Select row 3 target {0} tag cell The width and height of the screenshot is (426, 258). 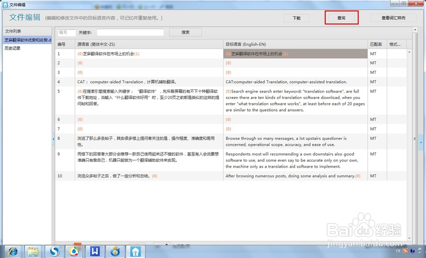tap(296, 72)
